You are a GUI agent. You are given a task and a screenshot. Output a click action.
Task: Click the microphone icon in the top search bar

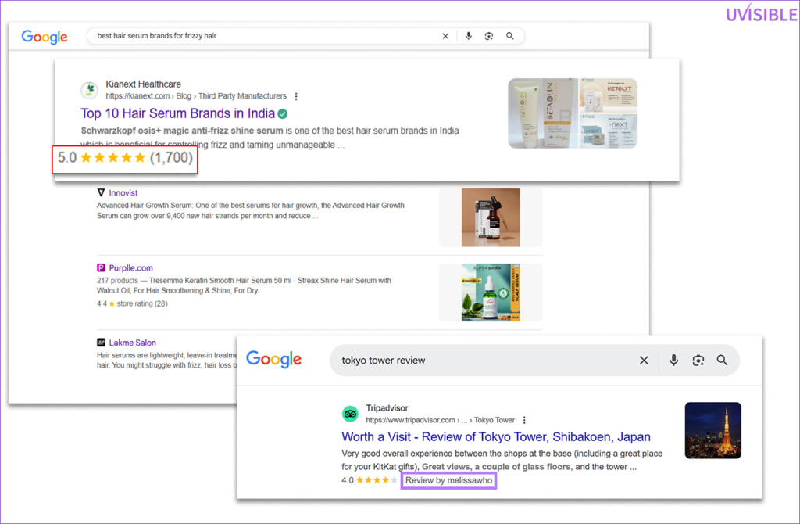(x=468, y=35)
